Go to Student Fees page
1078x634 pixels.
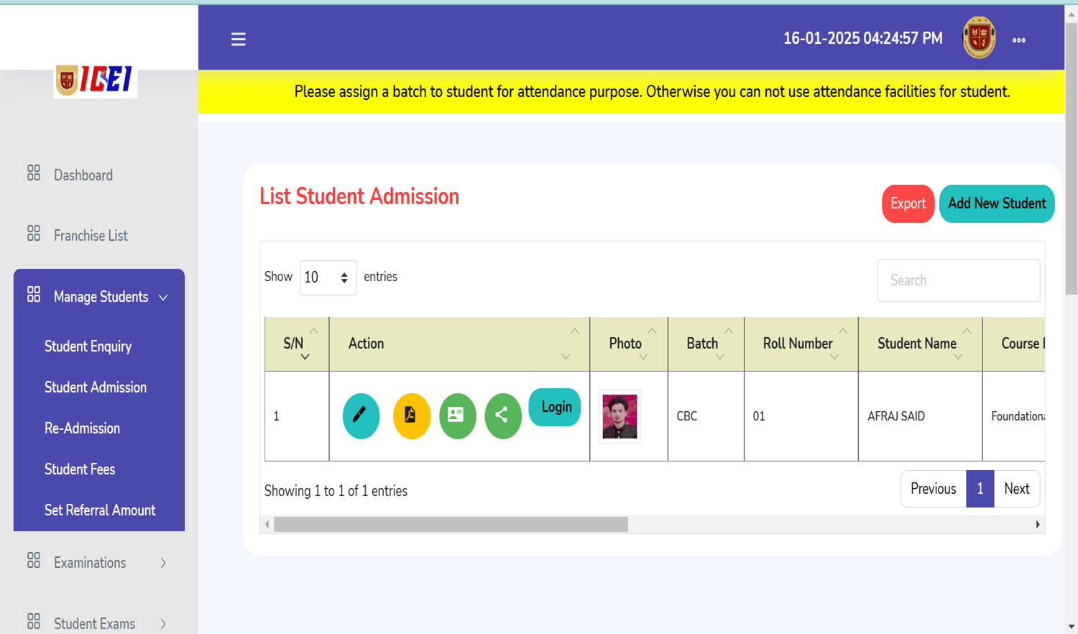click(x=80, y=469)
